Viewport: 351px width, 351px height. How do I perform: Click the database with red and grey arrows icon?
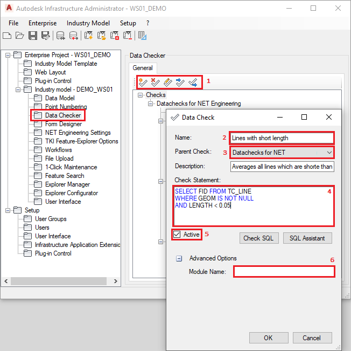coord(73,36)
